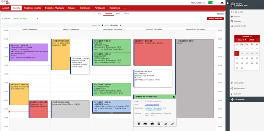264x131 pixels.
Task: Open the Personnes Morales menu tab
Action: click(32, 8)
